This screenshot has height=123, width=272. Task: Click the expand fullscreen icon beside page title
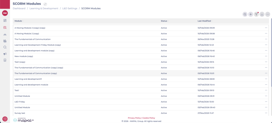[45, 4]
